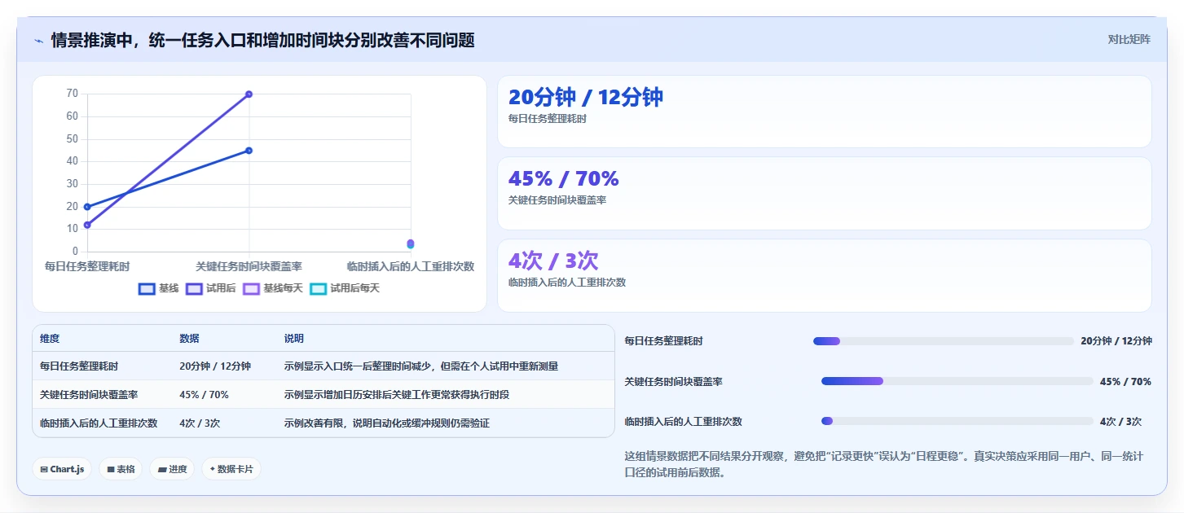
Task: Toggle the 试用后每天 legend item
Action: [x=344, y=288]
